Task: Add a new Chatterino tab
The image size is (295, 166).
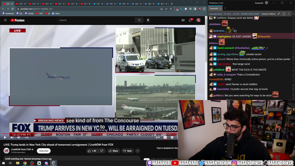Action: coord(225,8)
